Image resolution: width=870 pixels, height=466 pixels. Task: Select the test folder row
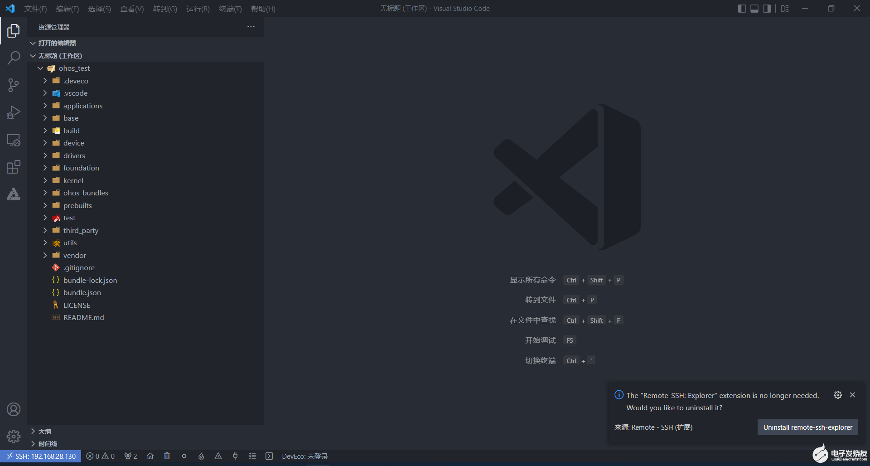145,218
